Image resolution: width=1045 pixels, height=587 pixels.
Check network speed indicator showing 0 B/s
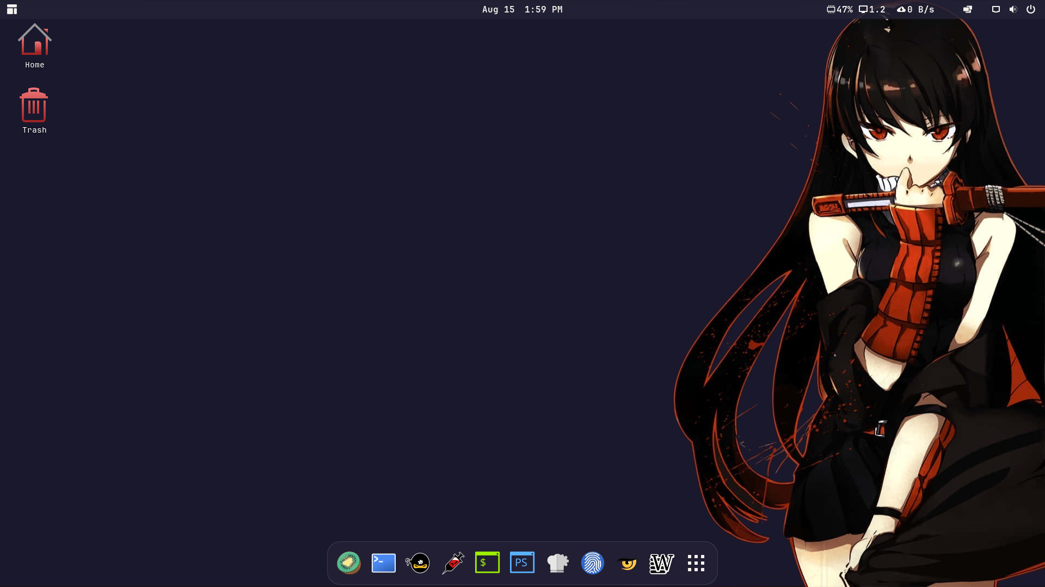(916, 9)
